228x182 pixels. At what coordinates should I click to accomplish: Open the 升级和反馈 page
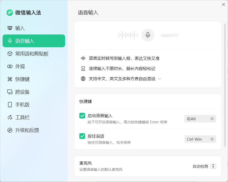pyautogui.click(x=34, y=130)
